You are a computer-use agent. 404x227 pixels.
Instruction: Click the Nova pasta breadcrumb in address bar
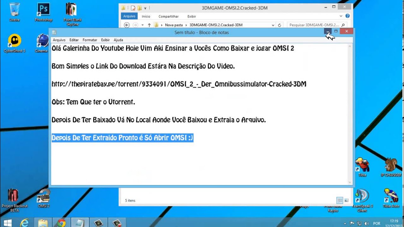coord(174,25)
